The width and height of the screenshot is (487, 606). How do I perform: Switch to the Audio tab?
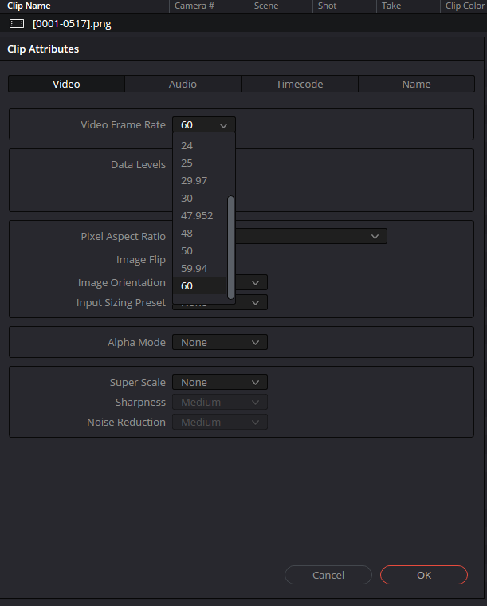click(183, 84)
